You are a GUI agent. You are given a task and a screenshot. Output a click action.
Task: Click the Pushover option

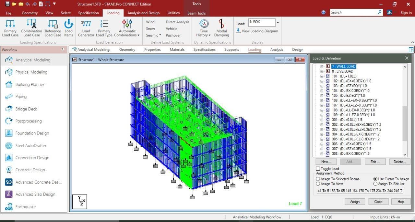pyautogui.click(x=173, y=35)
